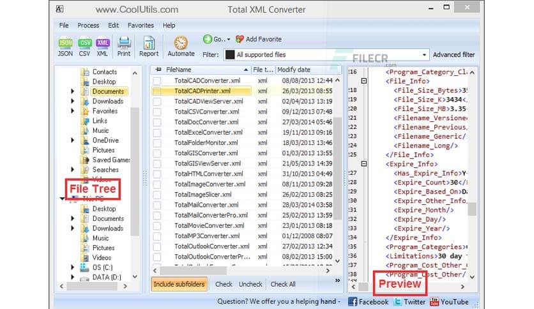Viewport: 534px width, 309px height.
Task: Expand the OS (C:) drive node
Action: pyautogui.click(x=73, y=268)
